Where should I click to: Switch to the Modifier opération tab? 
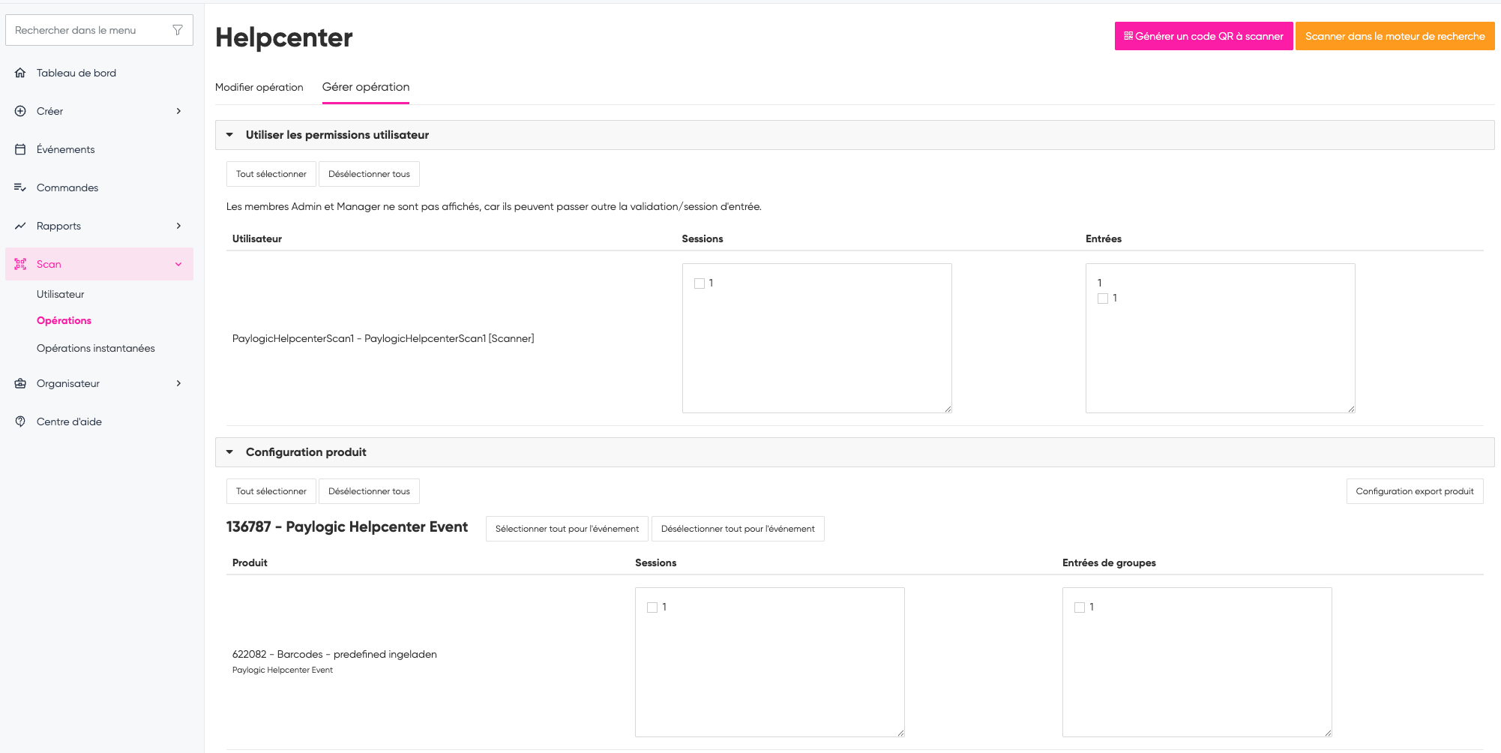click(x=259, y=87)
